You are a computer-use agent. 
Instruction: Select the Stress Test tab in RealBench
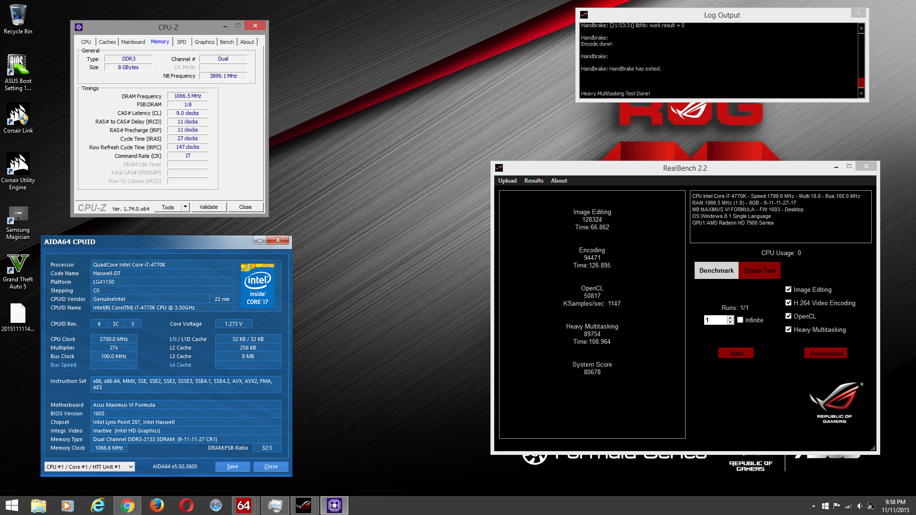click(x=760, y=270)
